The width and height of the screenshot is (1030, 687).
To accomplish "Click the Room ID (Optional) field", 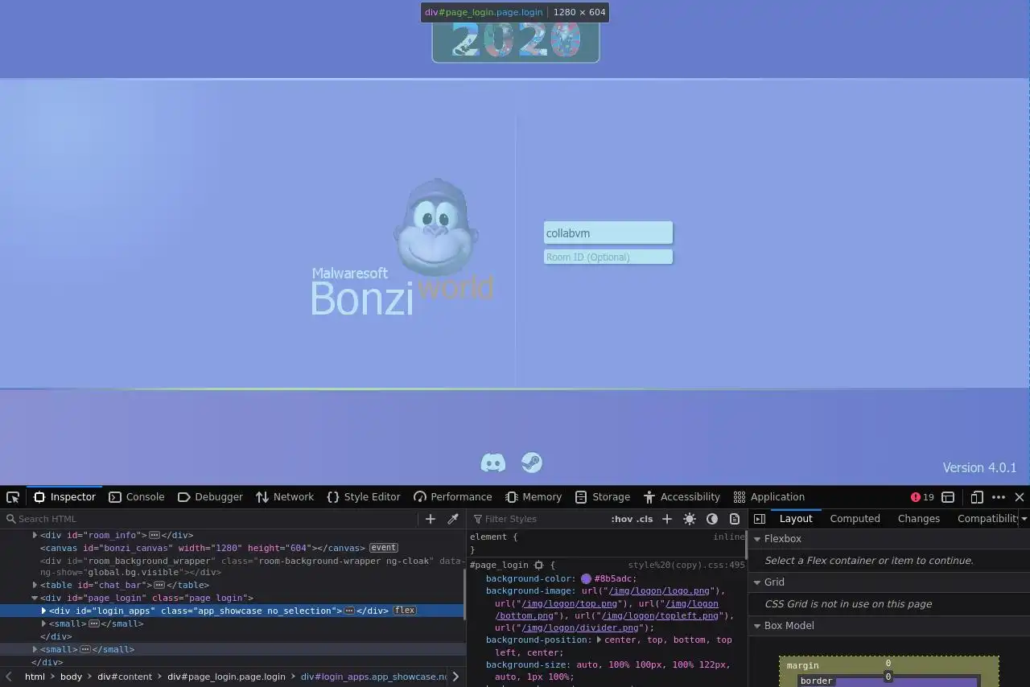I will pos(608,257).
